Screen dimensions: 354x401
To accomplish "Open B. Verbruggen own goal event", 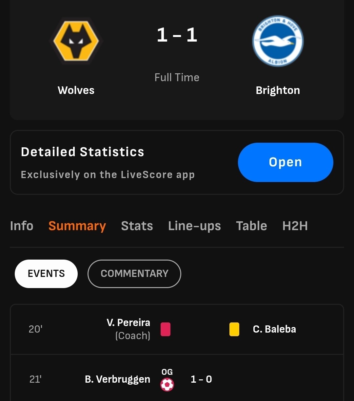I will tap(117, 379).
